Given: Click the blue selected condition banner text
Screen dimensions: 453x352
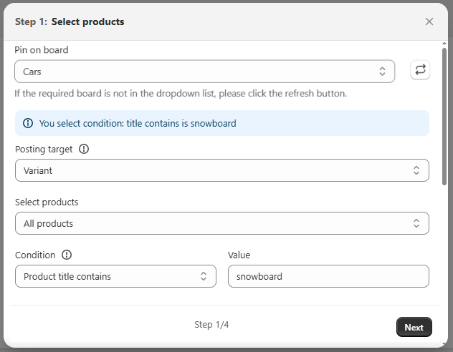Looking at the screenshot, I should pos(138,123).
